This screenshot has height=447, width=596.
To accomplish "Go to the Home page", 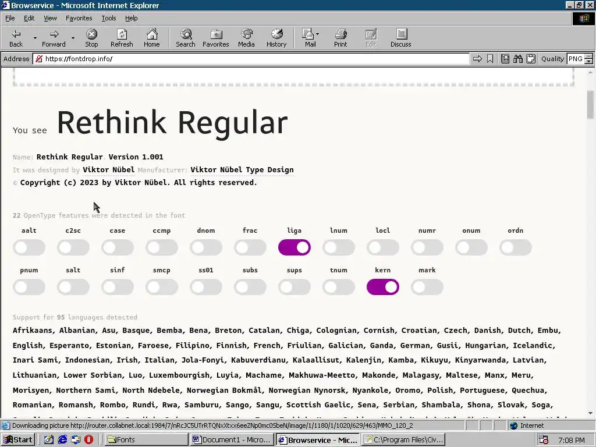I will point(152,38).
